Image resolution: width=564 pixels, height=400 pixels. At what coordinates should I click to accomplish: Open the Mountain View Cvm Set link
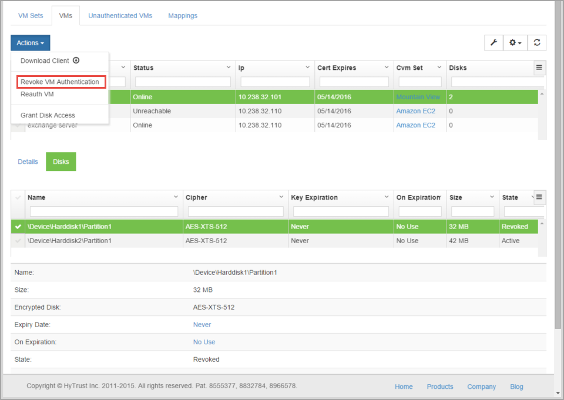coord(418,97)
